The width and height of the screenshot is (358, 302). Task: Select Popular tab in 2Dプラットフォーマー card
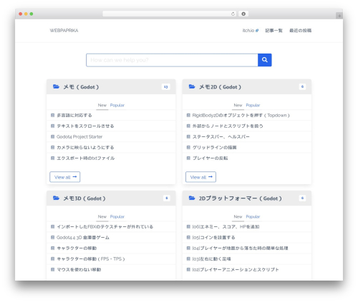(253, 216)
